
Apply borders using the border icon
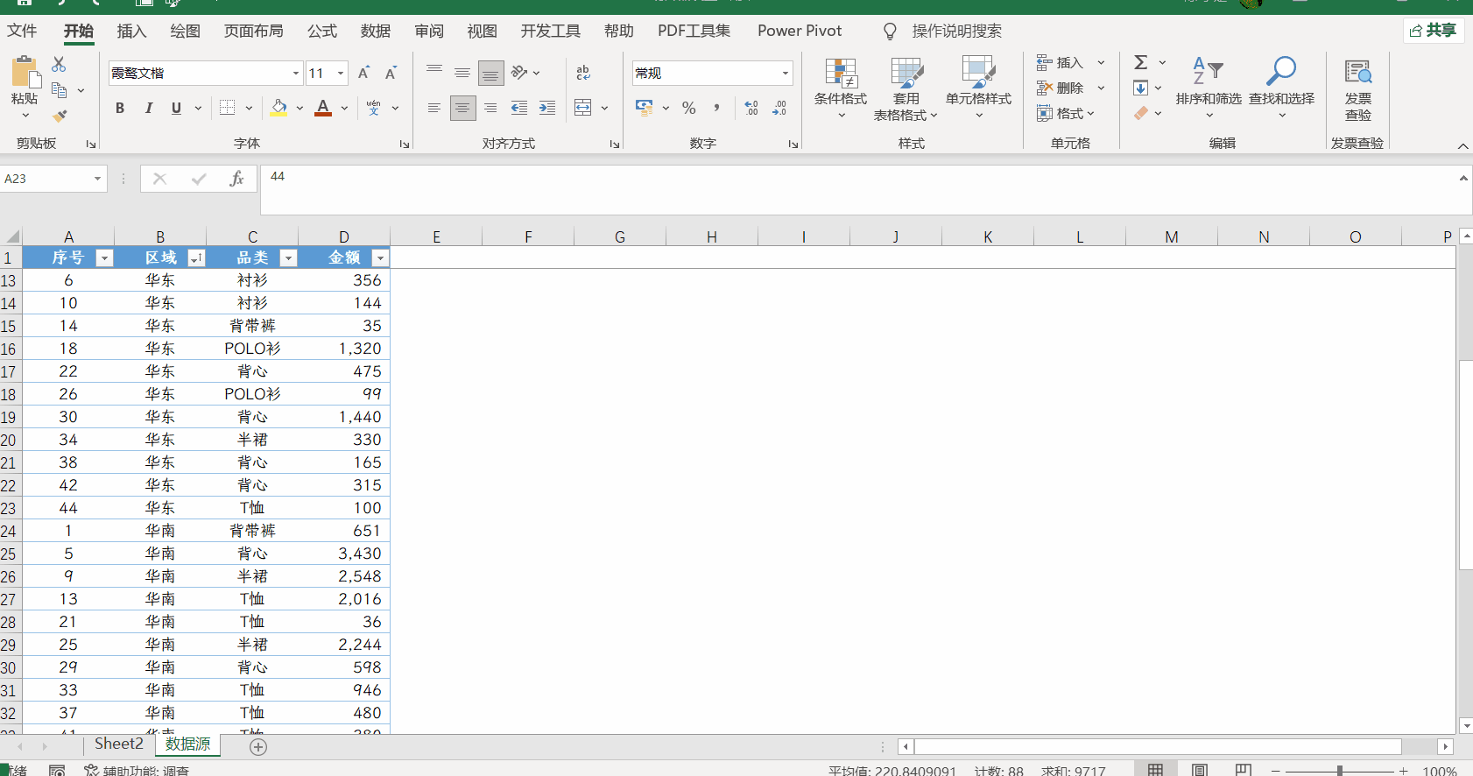point(228,108)
